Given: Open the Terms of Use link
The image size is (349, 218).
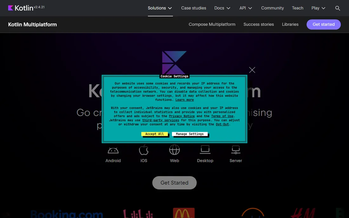Looking at the screenshot, I should point(222,116).
